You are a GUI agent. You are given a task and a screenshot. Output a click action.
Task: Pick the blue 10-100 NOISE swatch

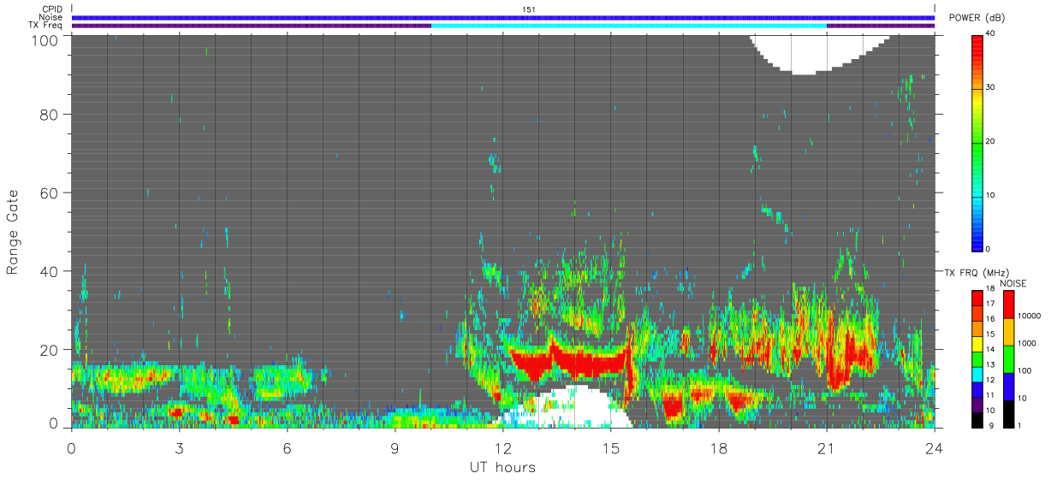tap(1008, 387)
